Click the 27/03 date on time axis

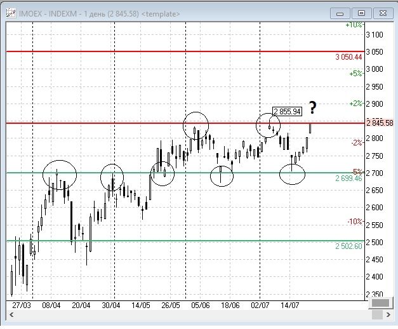[22, 305]
